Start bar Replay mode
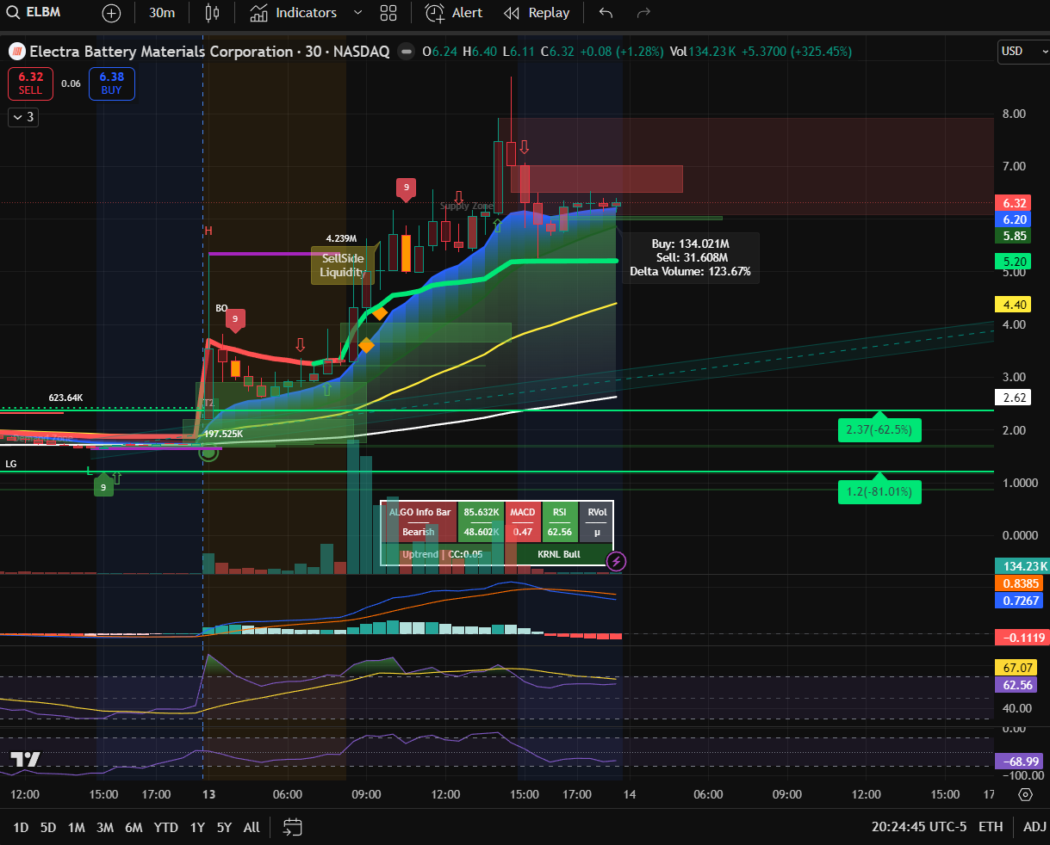The height and width of the screenshot is (845, 1050). point(537,13)
